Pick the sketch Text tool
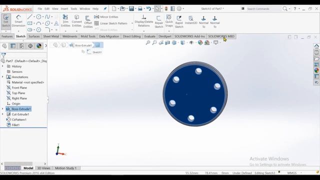 click(56, 23)
